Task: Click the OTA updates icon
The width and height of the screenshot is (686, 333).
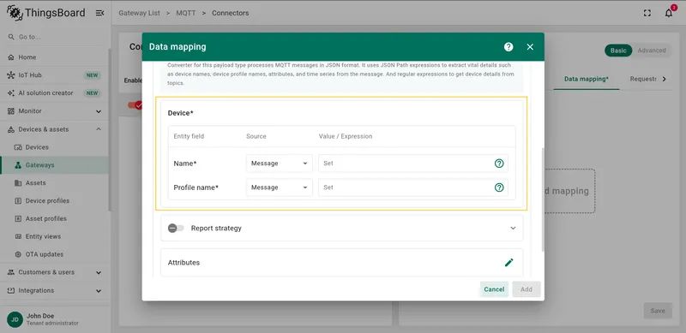Action: tap(18, 254)
